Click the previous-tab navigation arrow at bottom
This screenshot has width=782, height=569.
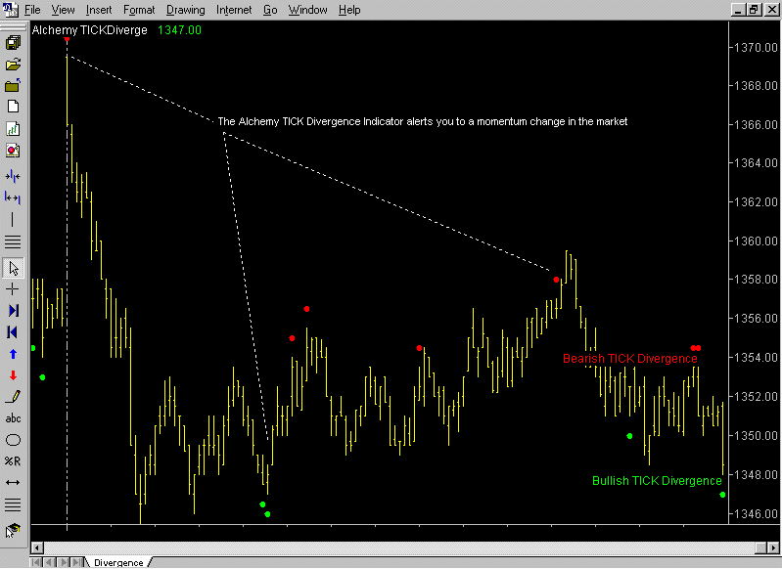[49, 562]
